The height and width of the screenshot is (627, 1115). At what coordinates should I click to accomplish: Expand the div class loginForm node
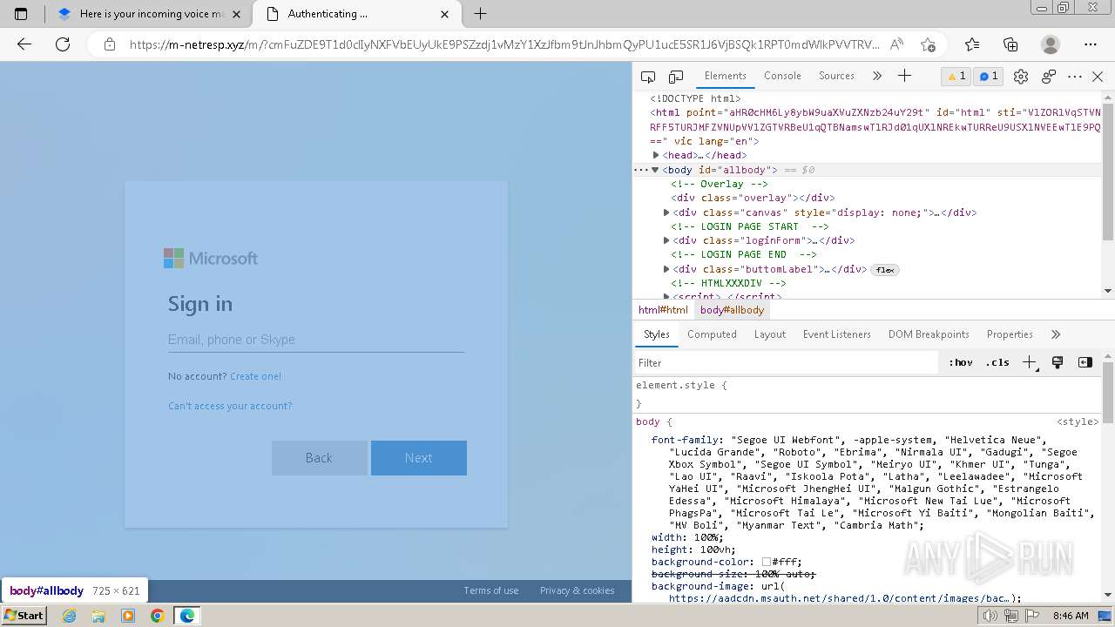(666, 240)
